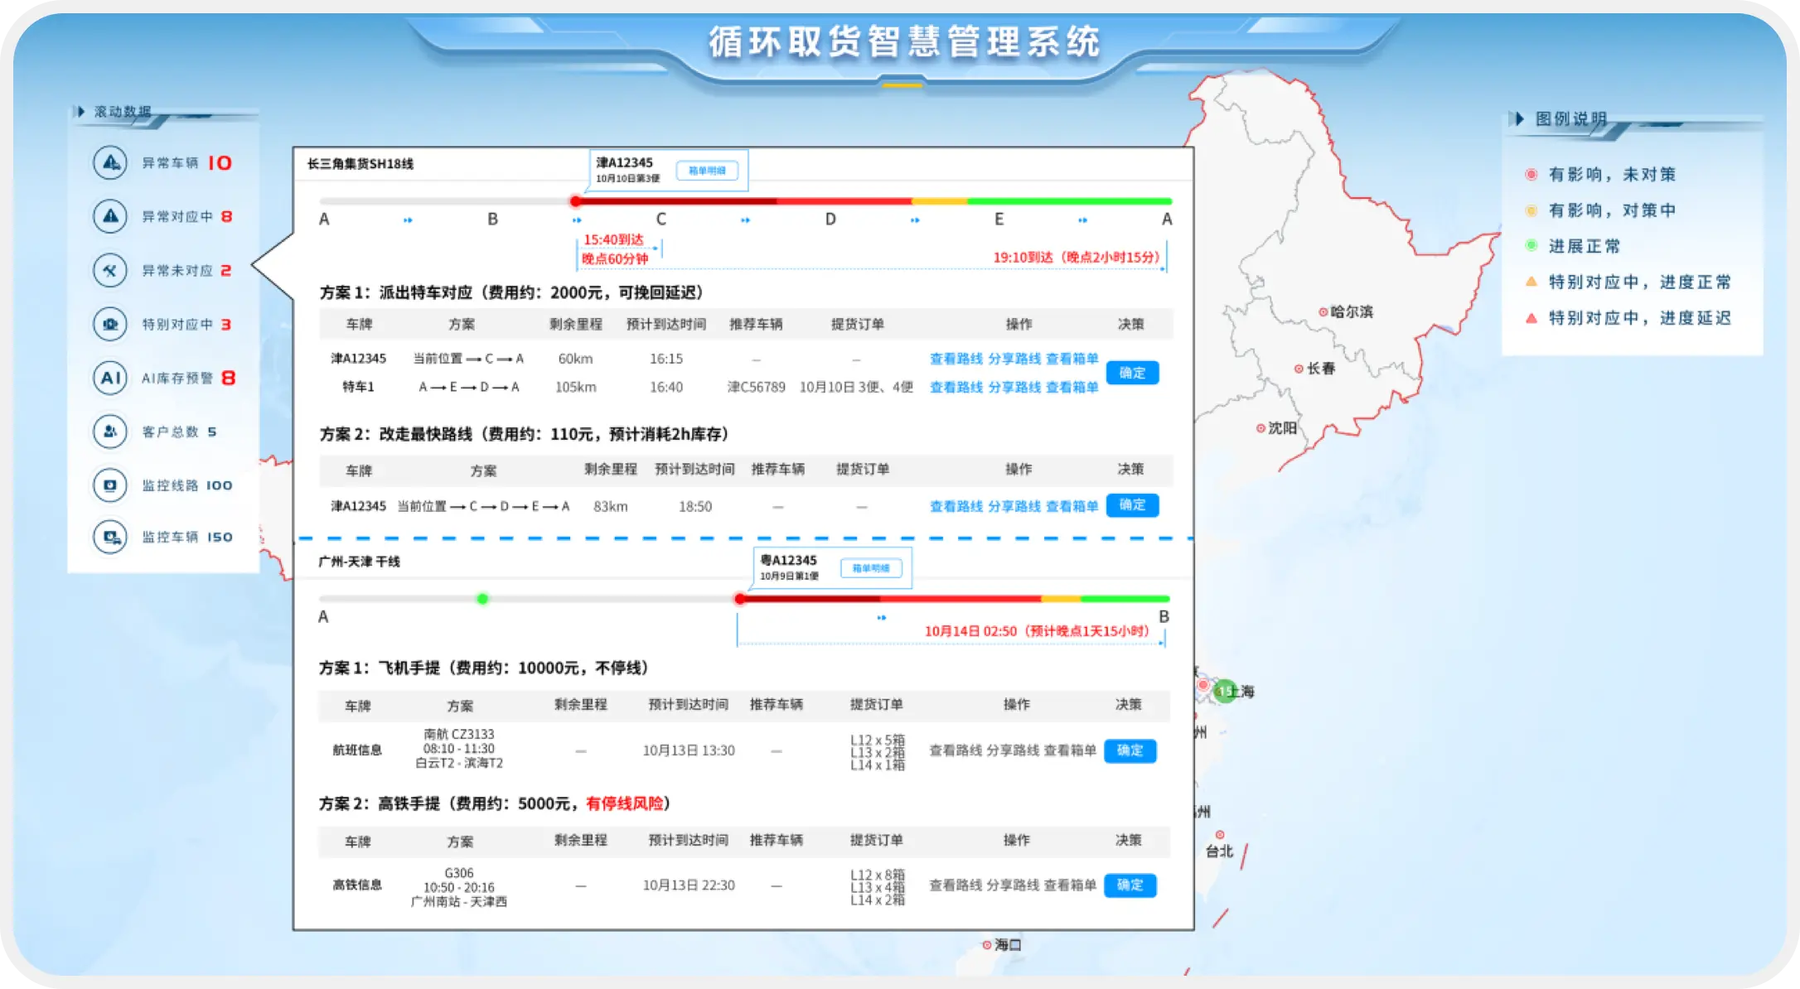
Task: Confirm 方案1 派出特车对应 with 确定
Action: pos(1132,373)
